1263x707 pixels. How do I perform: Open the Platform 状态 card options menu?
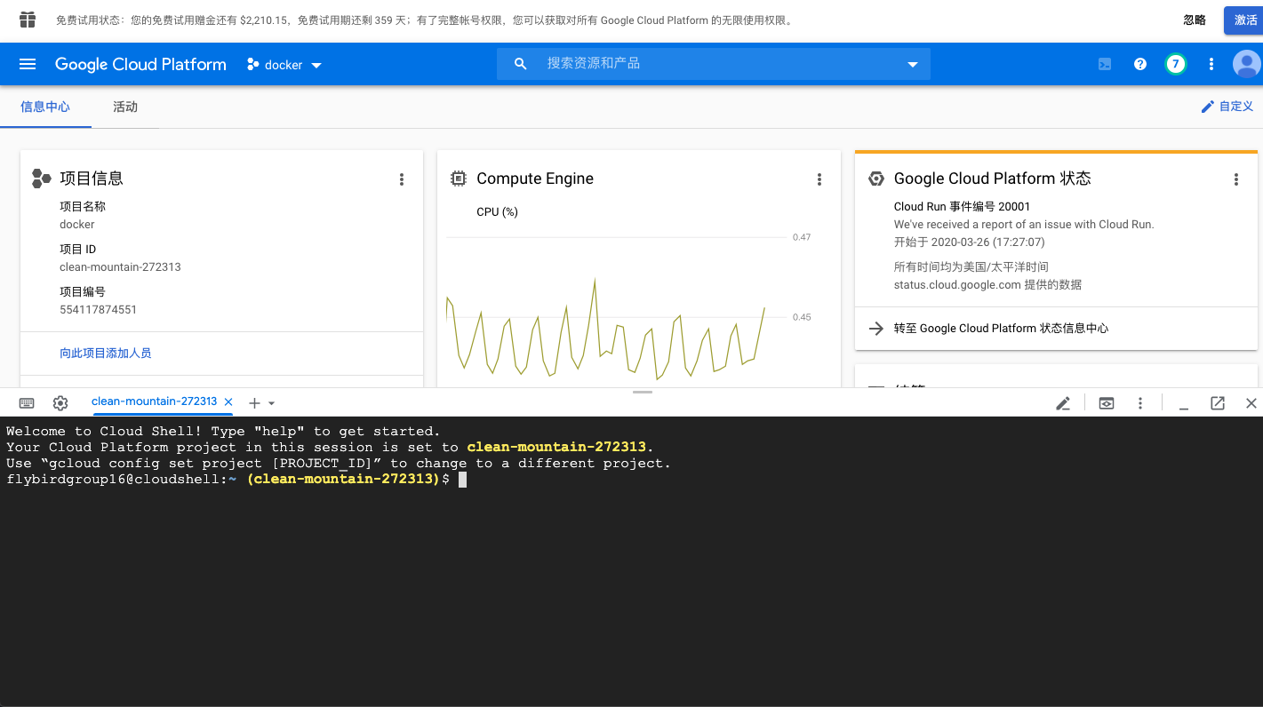(1236, 179)
